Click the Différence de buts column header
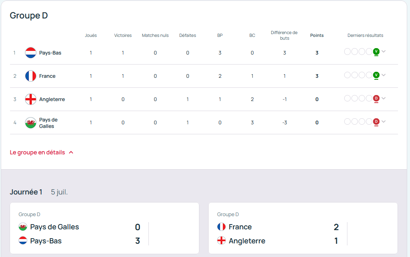This screenshot has height=257, width=410. tap(284, 35)
